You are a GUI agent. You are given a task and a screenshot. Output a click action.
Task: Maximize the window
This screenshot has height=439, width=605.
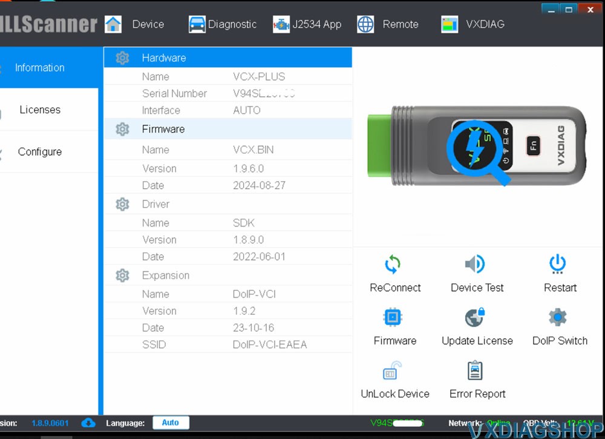(569, 9)
